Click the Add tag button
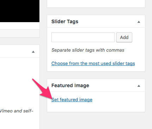Viewport: 152px width, 129px height. coord(124,37)
